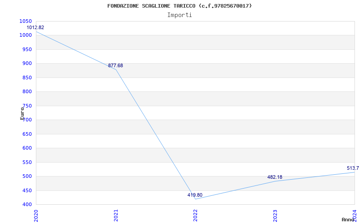Click the 950 y-axis tick label
The image size is (359, 224).
click(27, 49)
